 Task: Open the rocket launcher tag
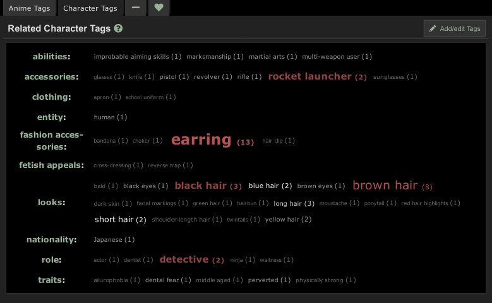coord(309,76)
